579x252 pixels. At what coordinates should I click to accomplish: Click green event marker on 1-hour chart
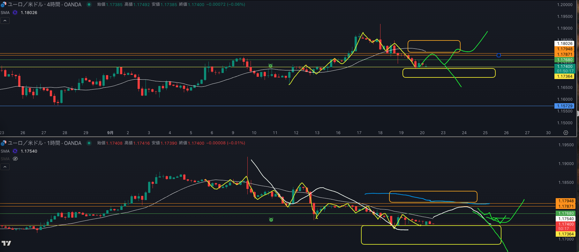coord(271,220)
